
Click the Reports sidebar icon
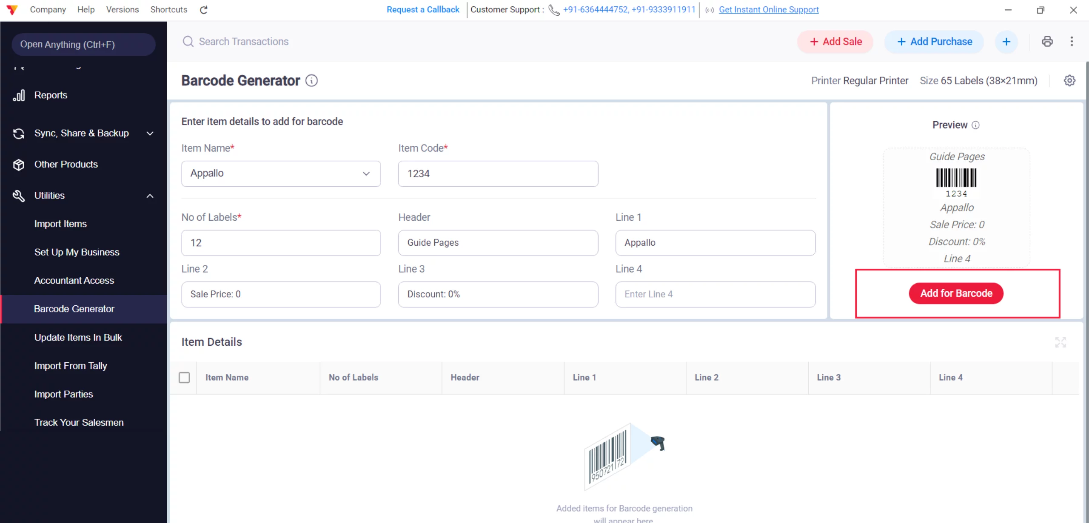pos(19,95)
